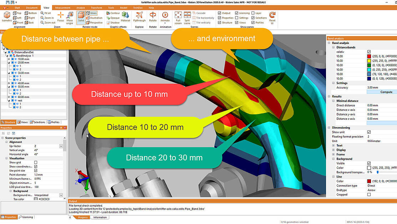Enable Show grid checkbox
Screen dimensions: 397x224
click(x=36, y=162)
